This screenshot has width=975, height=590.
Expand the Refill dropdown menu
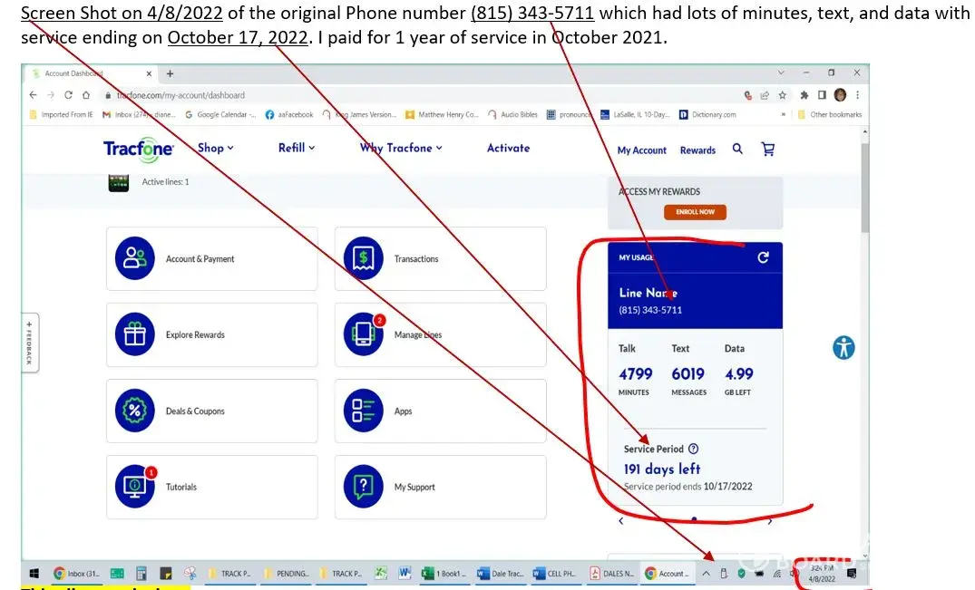click(297, 148)
